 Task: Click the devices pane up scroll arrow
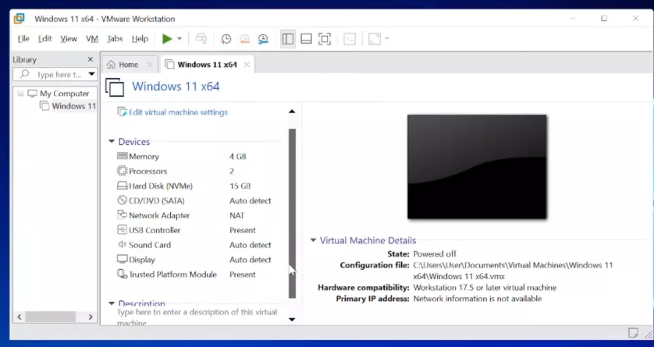tap(292, 112)
